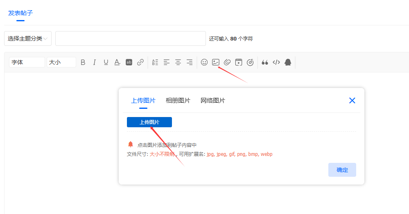Screen dimensions: 409x214
Task: Click the insert music icon
Action: coord(250,62)
